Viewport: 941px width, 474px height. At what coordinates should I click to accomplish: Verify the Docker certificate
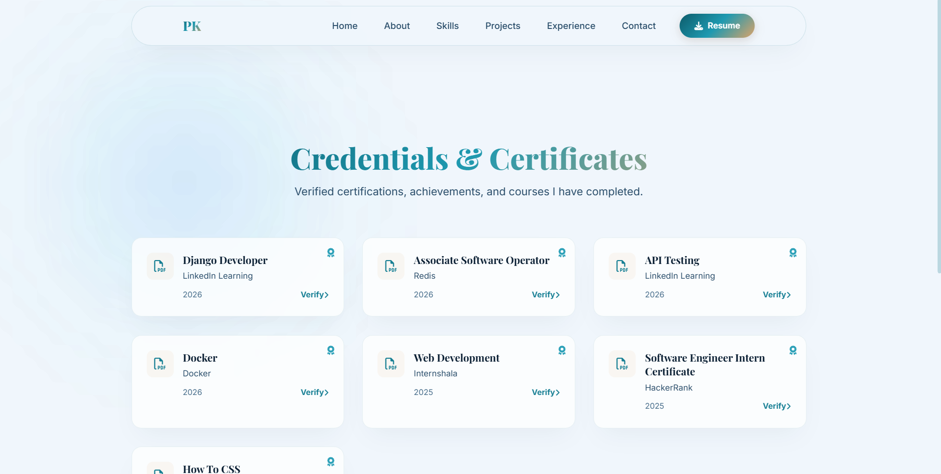pos(315,392)
